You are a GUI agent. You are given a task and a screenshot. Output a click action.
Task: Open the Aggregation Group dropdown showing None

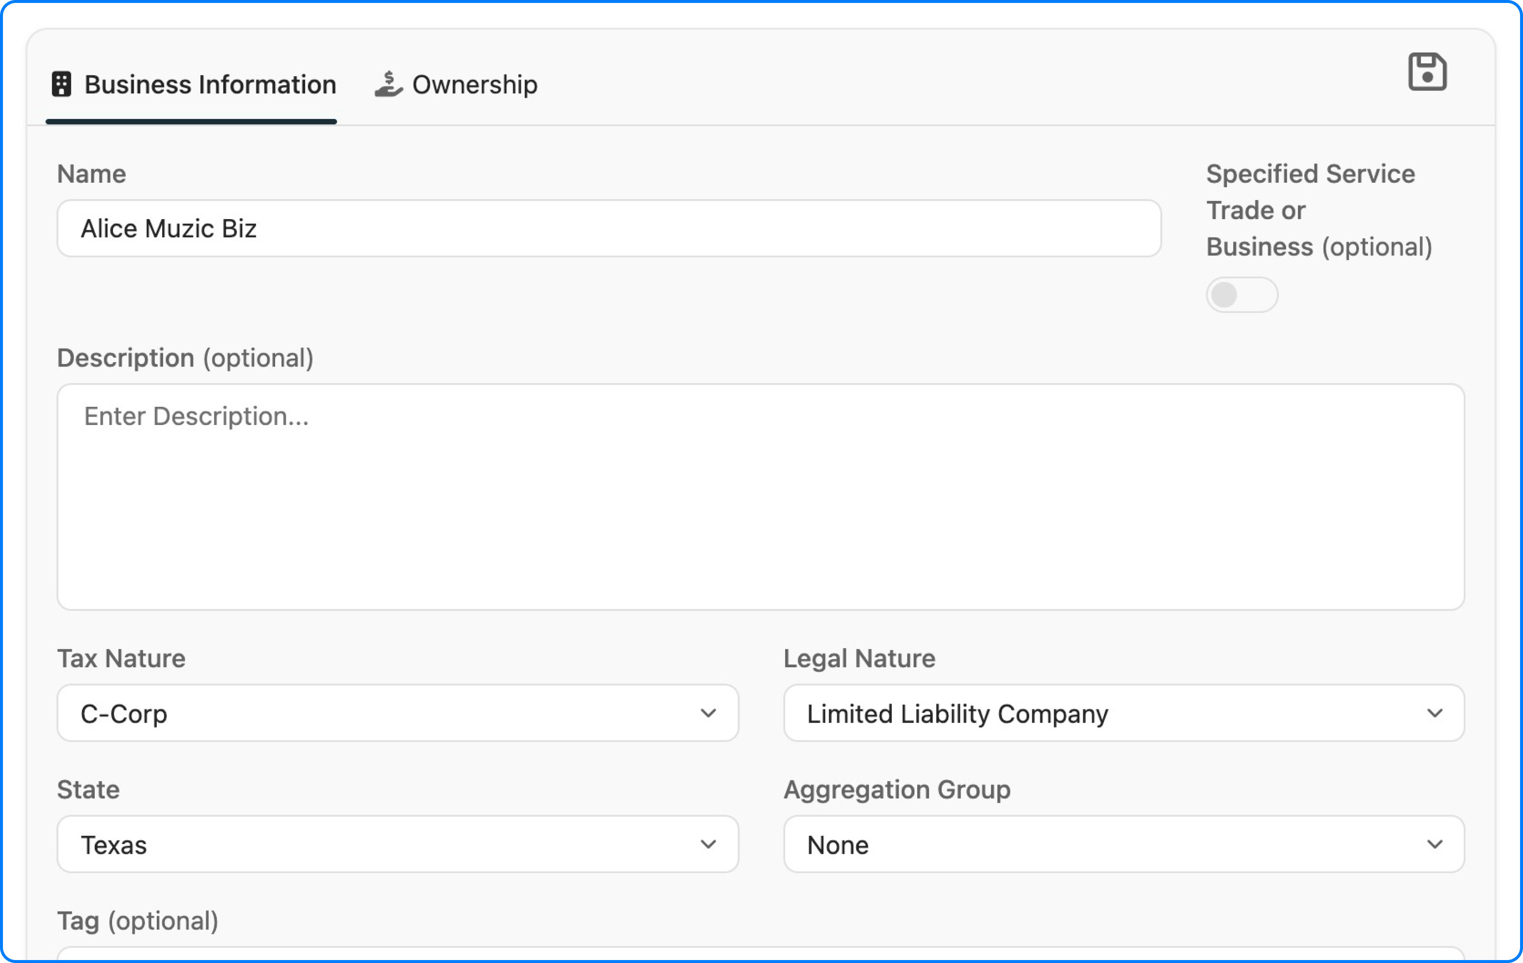click(1125, 845)
